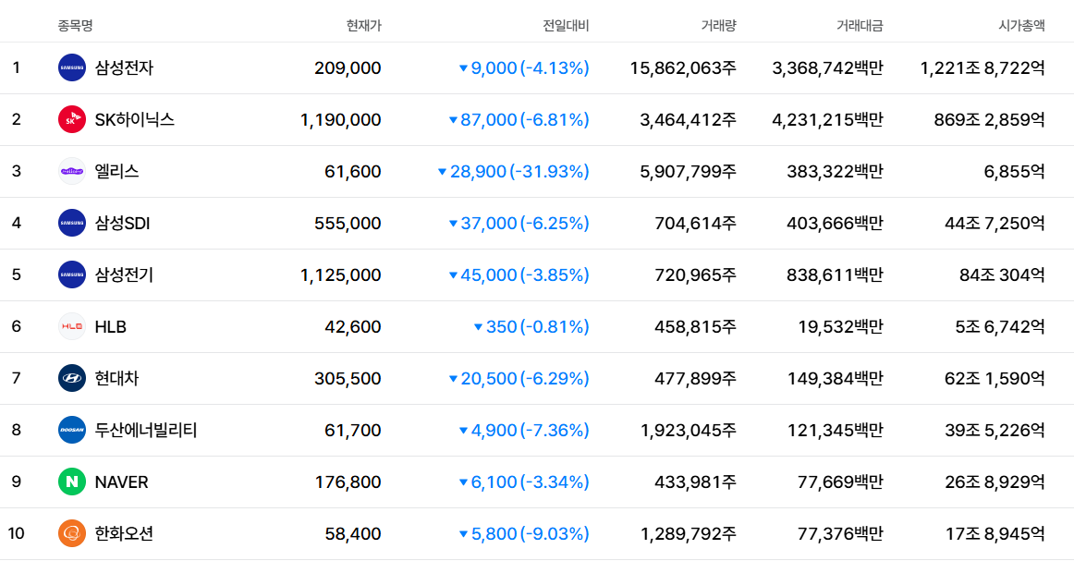Click the HLB logo icon
The width and height of the screenshot is (1074, 561).
(72, 327)
